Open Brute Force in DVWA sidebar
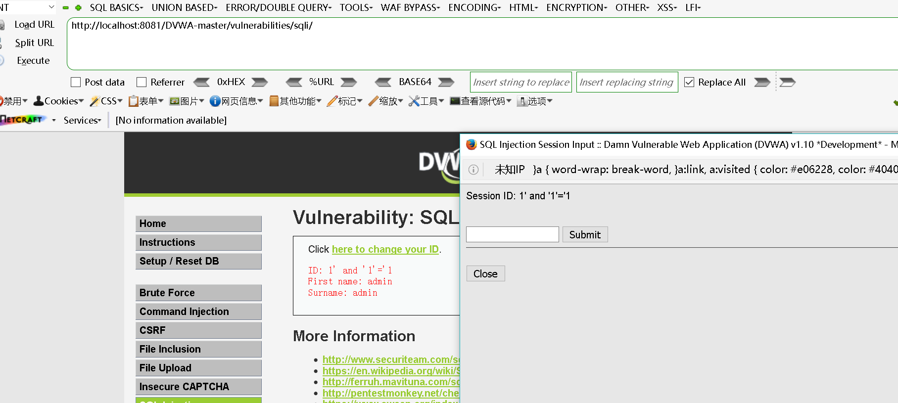The height and width of the screenshot is (403, 898). click(198, 293)
